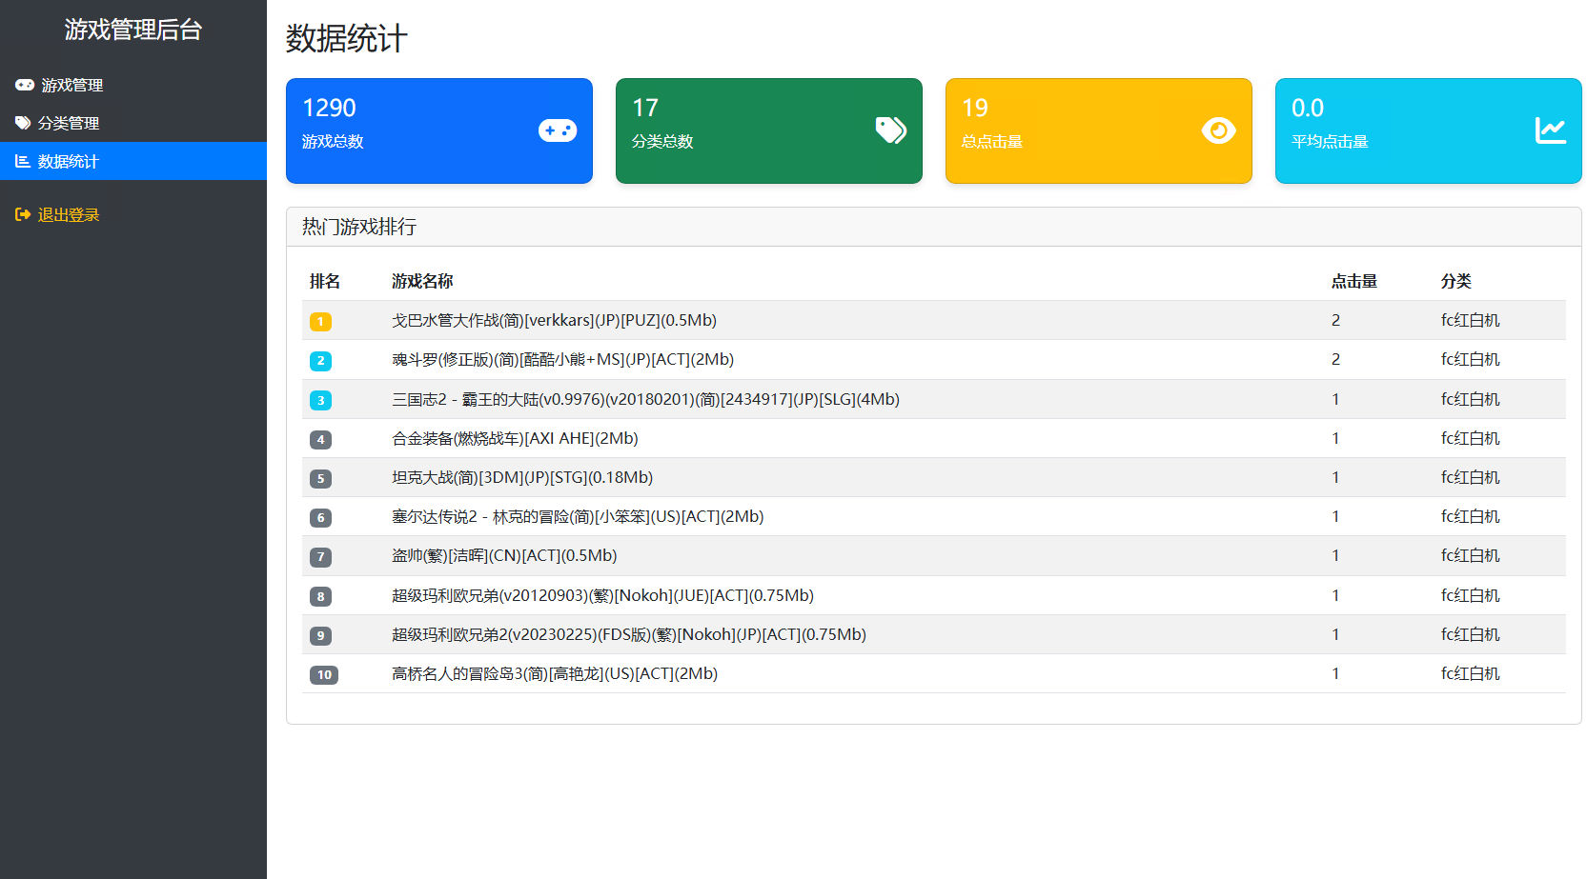This screenshot has height=879, width=1587.
Task: Log out via the 退出登录 link
Action: (x=69, y=214)
